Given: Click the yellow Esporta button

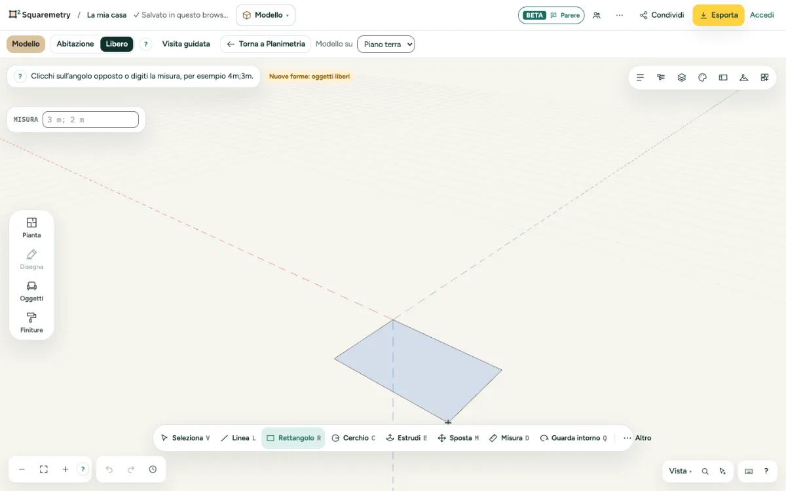Looking at the screenshot, I should click(x=719, y=15).
